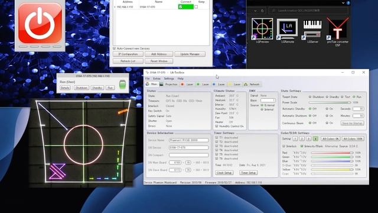
Task: Click Shutdown in the device panel
Action: click(82, 88)
